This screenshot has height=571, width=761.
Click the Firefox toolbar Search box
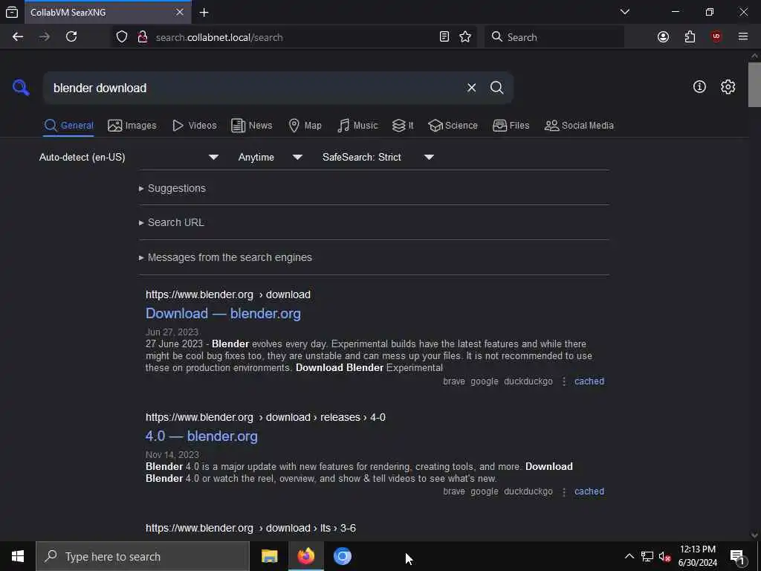coord(554,37)
